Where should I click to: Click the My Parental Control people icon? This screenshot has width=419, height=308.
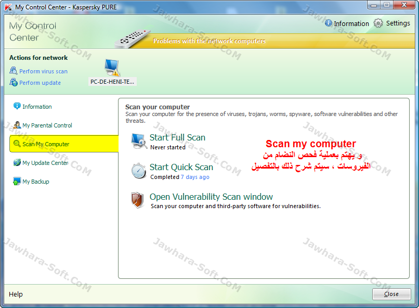17,125
